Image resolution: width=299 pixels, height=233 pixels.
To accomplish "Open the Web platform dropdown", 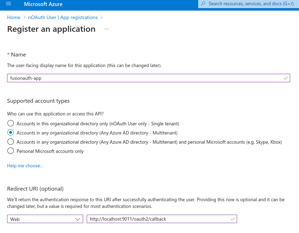I will pyautogui.click(x=45, y=219).
